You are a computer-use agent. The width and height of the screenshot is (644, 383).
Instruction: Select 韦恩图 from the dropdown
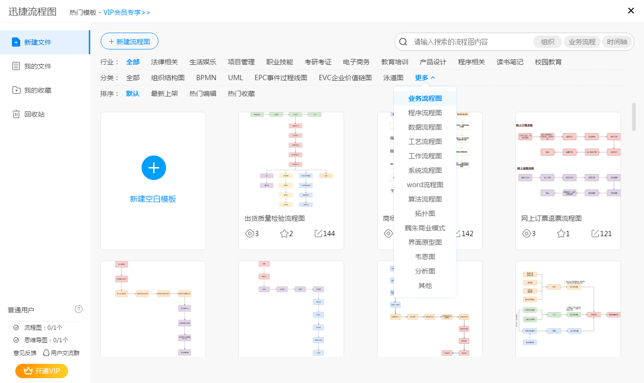[x=425, y=257]
